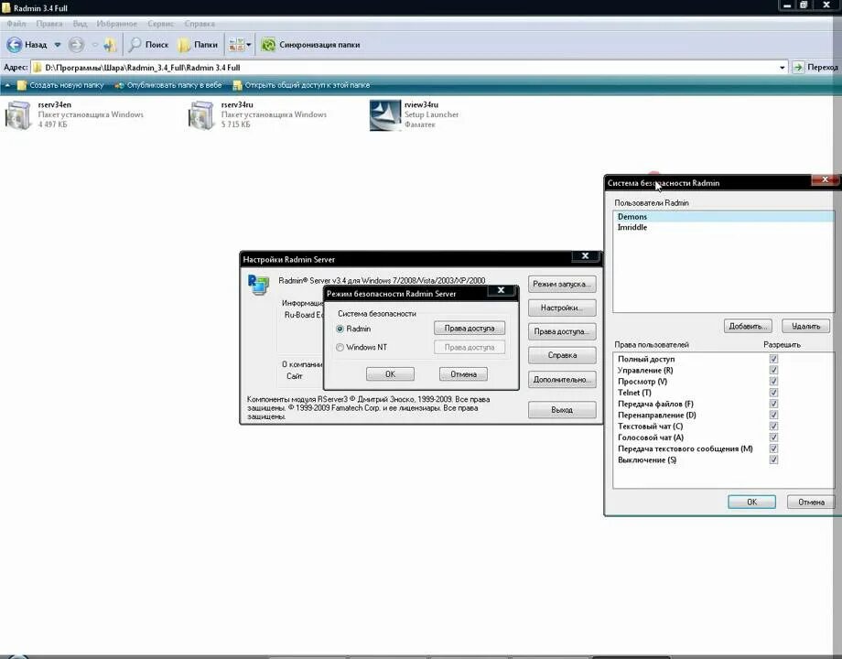Click OK in Система безопасности Radmin
This screenshot has width=842, height=659.
coord(751,502)
